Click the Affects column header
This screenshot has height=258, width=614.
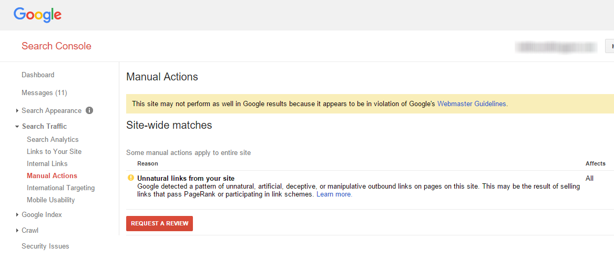click(x=595, y=163)
